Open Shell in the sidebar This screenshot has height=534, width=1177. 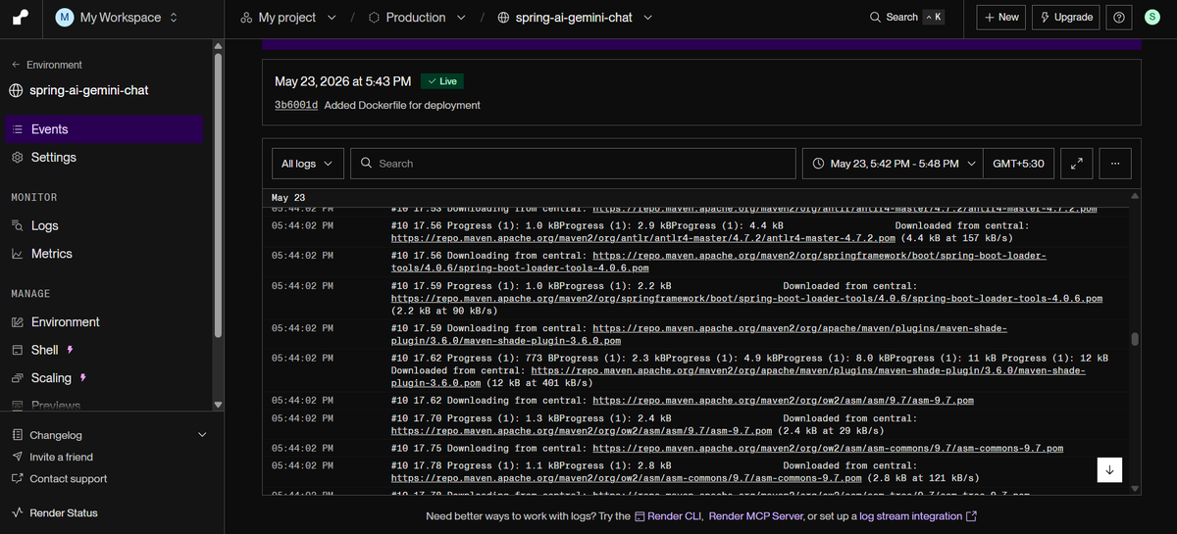click(x=104, y=350)
